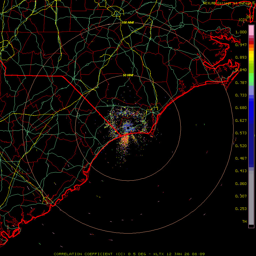The width and height of the screenshot is (256, 256).
Task: Select the 0.360 legend value
Action: [241, 184]
